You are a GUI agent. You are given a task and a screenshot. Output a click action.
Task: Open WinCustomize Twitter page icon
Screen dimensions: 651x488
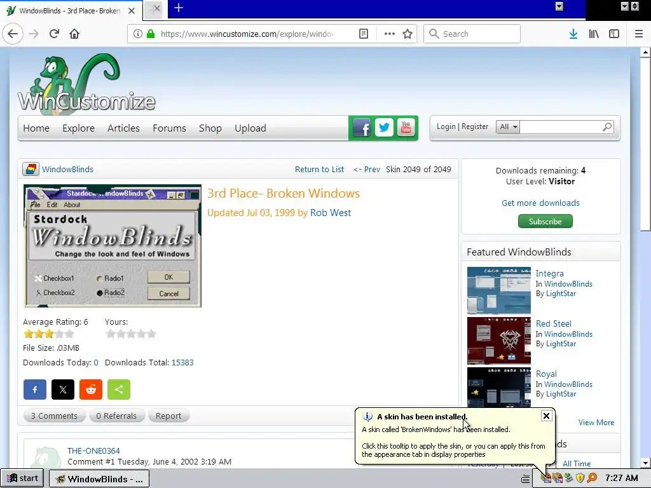pyautogui.click(x=384, y=128)
